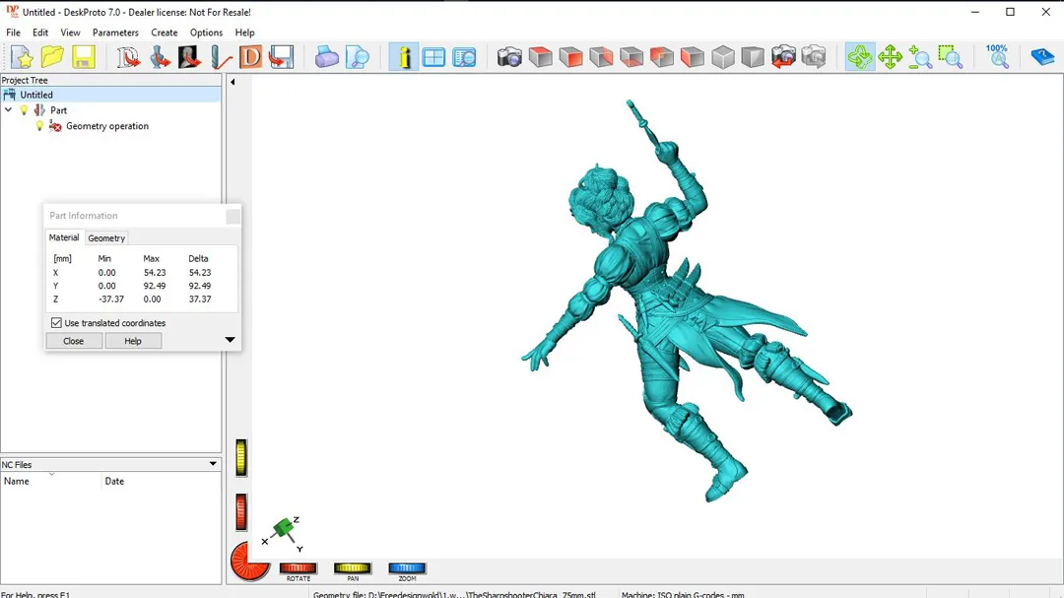Viewport: 1064px width, 598px height.
Task: Open the File menu
Action: pyautogui.click(x=13, y=33)
